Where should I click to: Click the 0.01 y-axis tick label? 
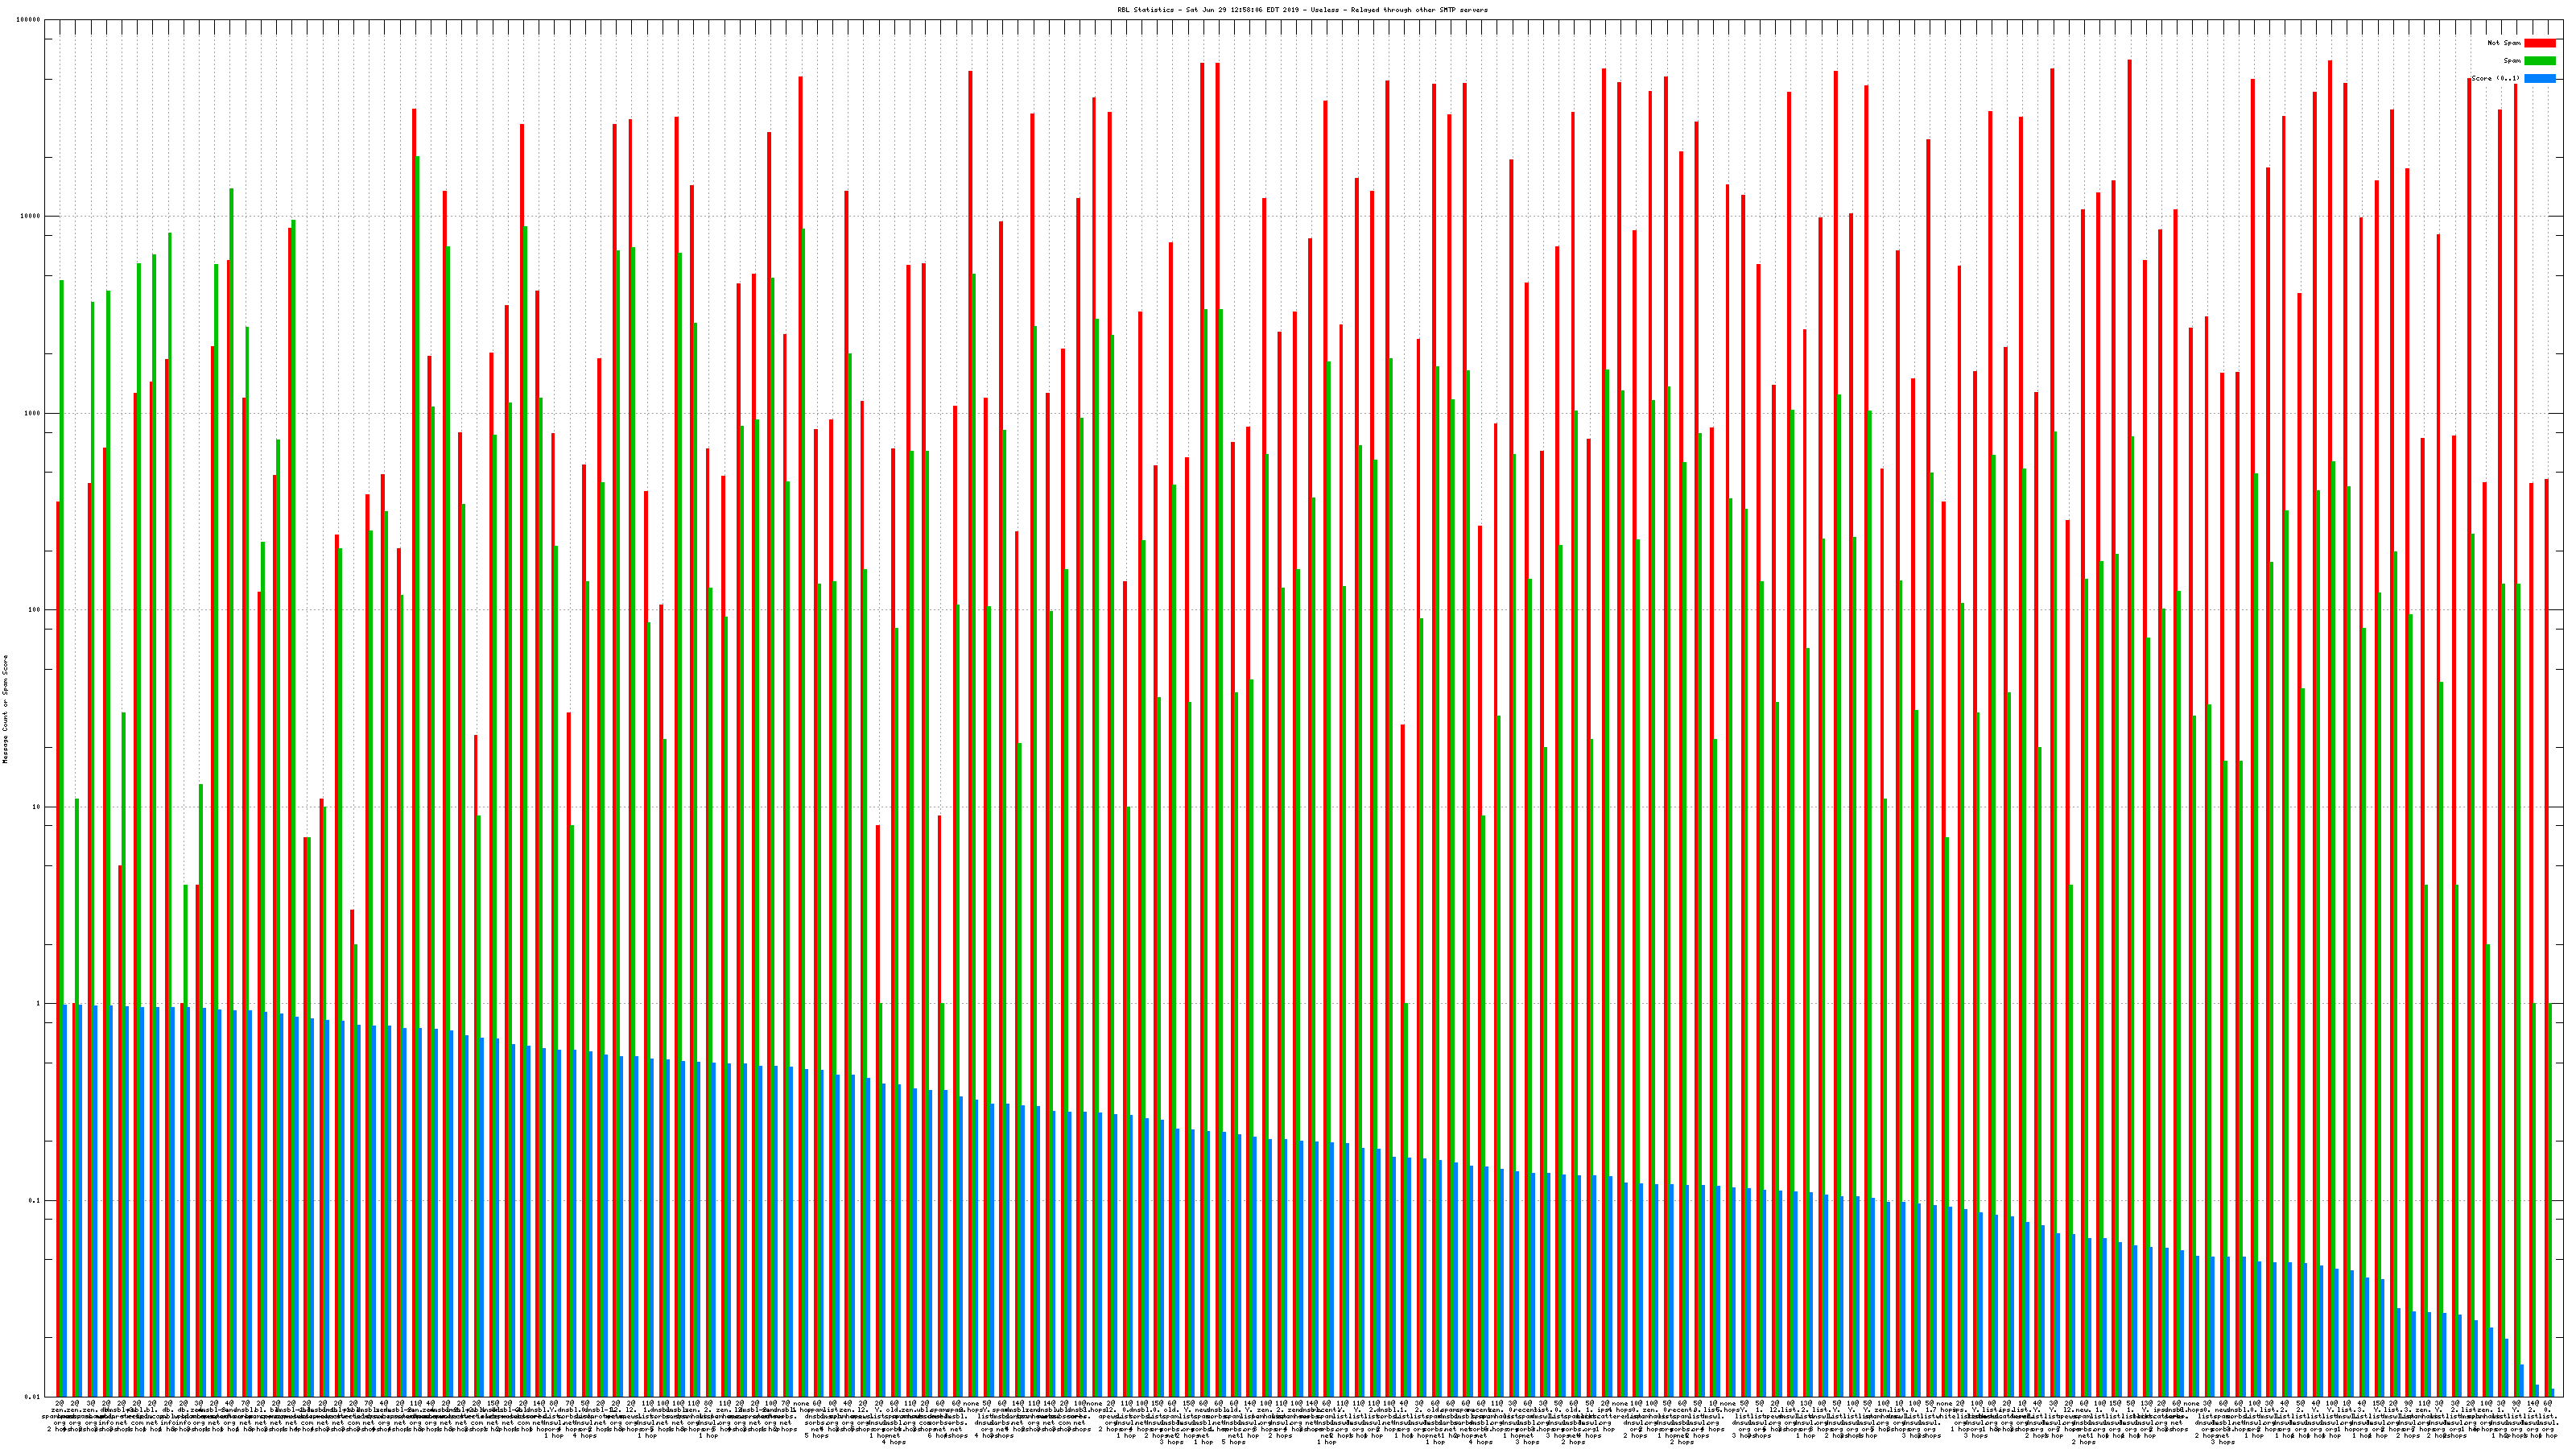point(32,1397)
